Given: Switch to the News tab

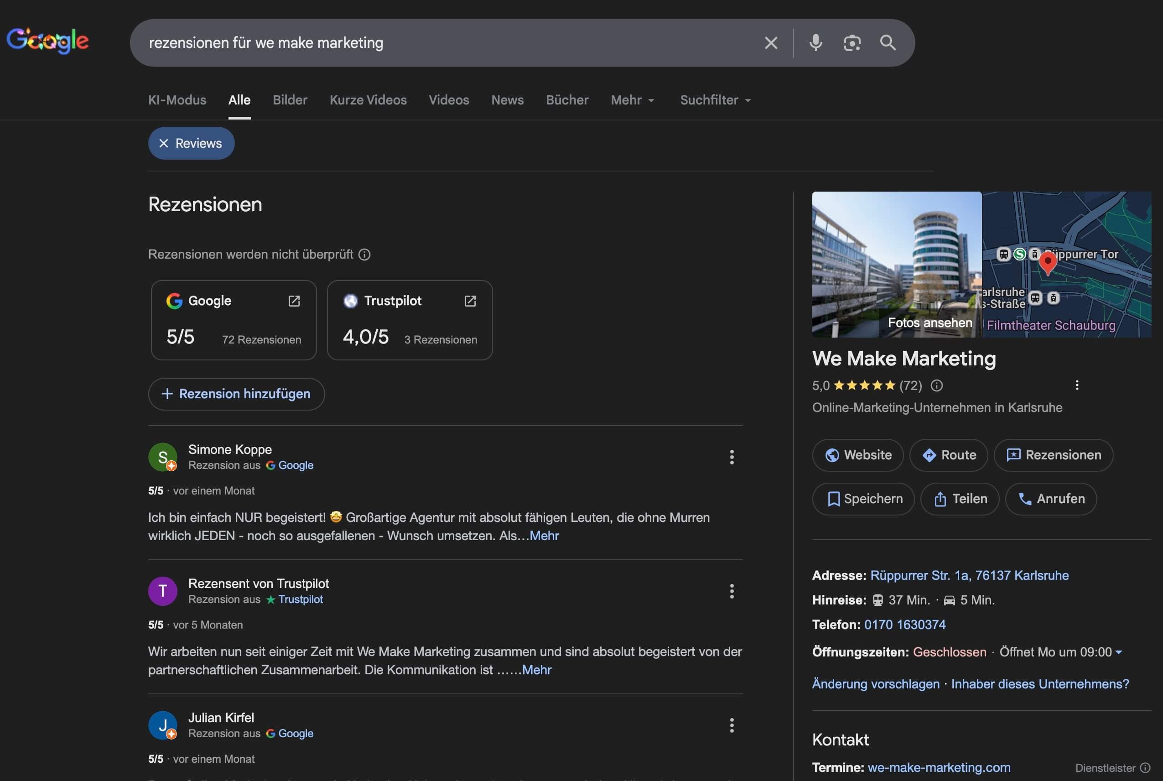Looking at the screenshot, I should click(x=507, y=100).
